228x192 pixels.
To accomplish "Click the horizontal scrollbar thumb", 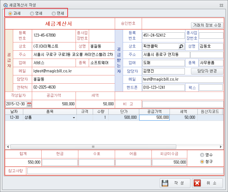I will point(93,147).
